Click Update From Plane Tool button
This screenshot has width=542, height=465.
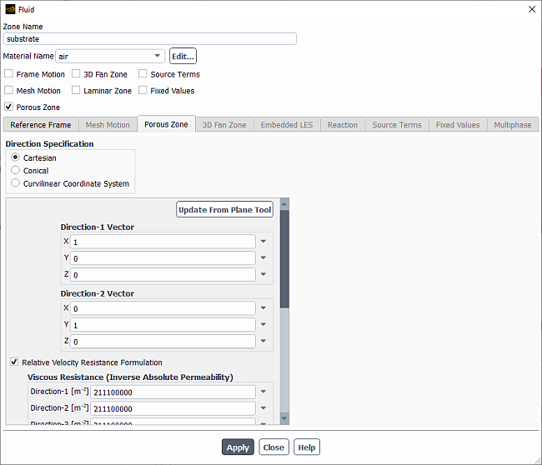point(224,209)
